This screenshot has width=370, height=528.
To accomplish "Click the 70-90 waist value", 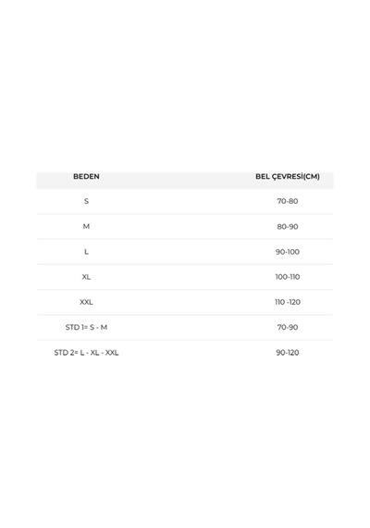I will pos(288,327).
